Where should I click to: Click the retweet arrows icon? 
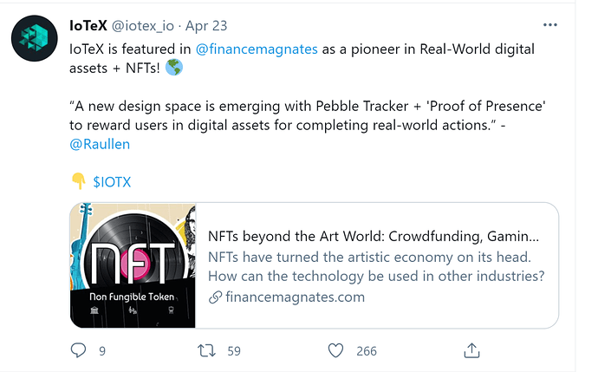206,350
